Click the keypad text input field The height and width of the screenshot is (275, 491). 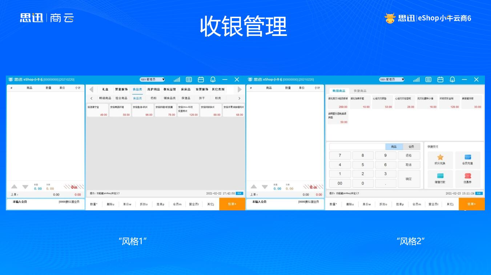(x=357, y=147)
